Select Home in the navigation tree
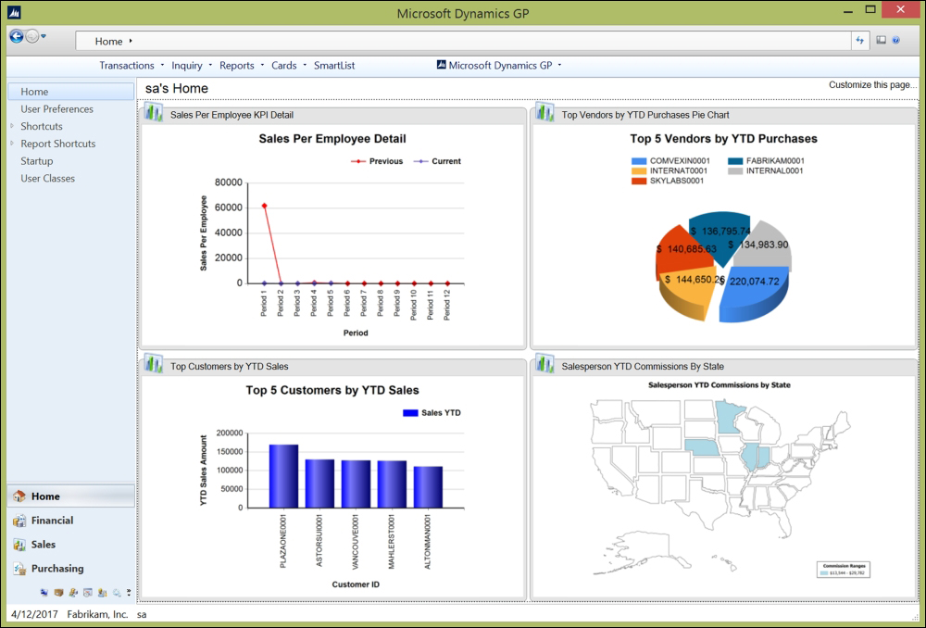Image resolution: width=926 pixels, height=628 pixels. pos(71,92)
